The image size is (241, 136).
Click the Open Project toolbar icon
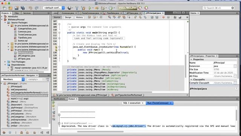pos(17,8)
